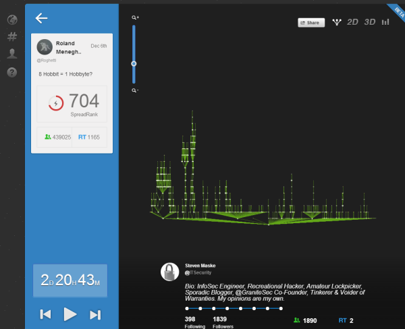The image size is (405, 329).
Task: Click the Dec 6th tweet date
Action: (99, 46)
